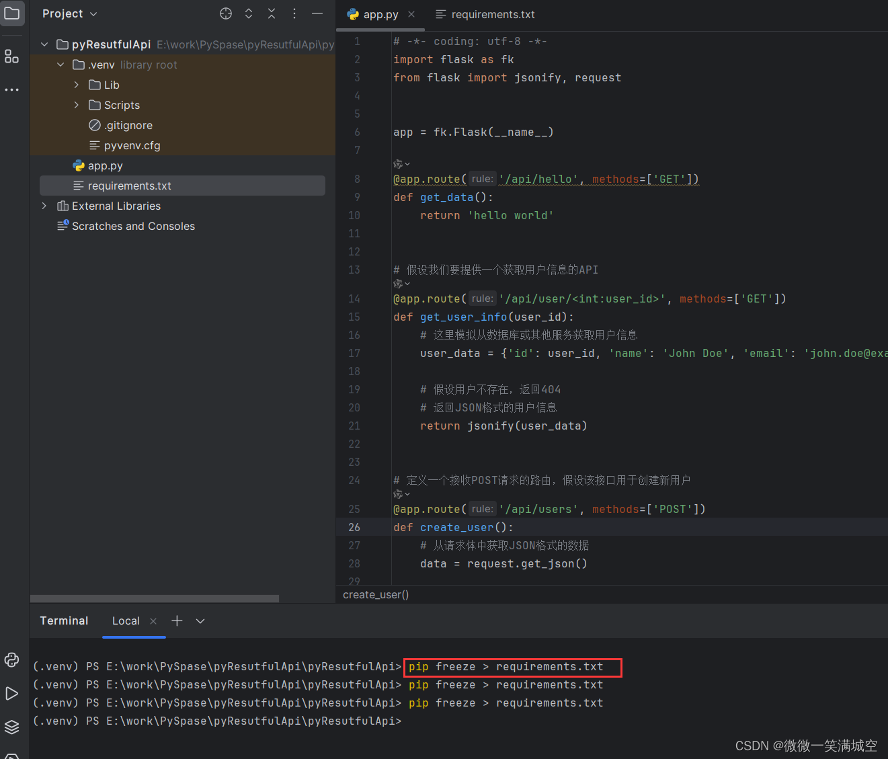The image size is (888, 759).
Task: Select pyvenv.cfg file in project tree
Action: click(x=125, y=145)
